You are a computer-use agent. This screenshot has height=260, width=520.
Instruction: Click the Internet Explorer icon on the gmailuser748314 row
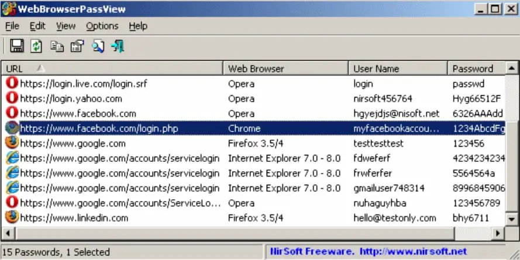[12, 188]
